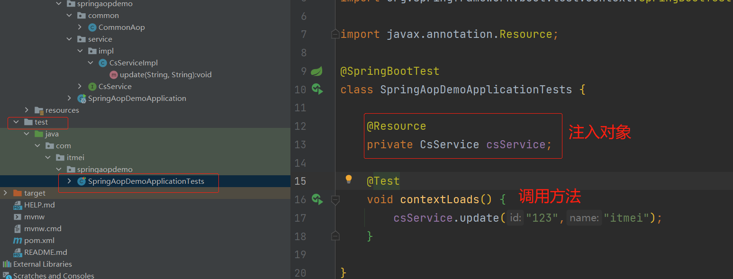Click the update call on line 17
The image size is (733, 279).
[x=480, y=218]
